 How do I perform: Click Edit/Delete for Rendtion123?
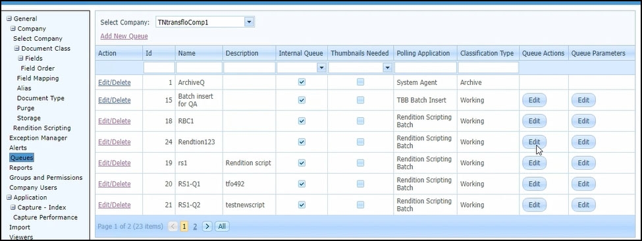(114, 142)
